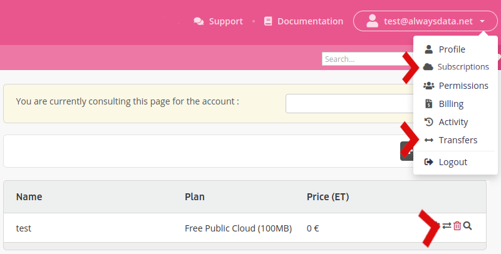Image resolution: width=501 pixels, height=254 pixels.
Task: Click the cloud icon next to Subscriptions
Action: [428, 66]
